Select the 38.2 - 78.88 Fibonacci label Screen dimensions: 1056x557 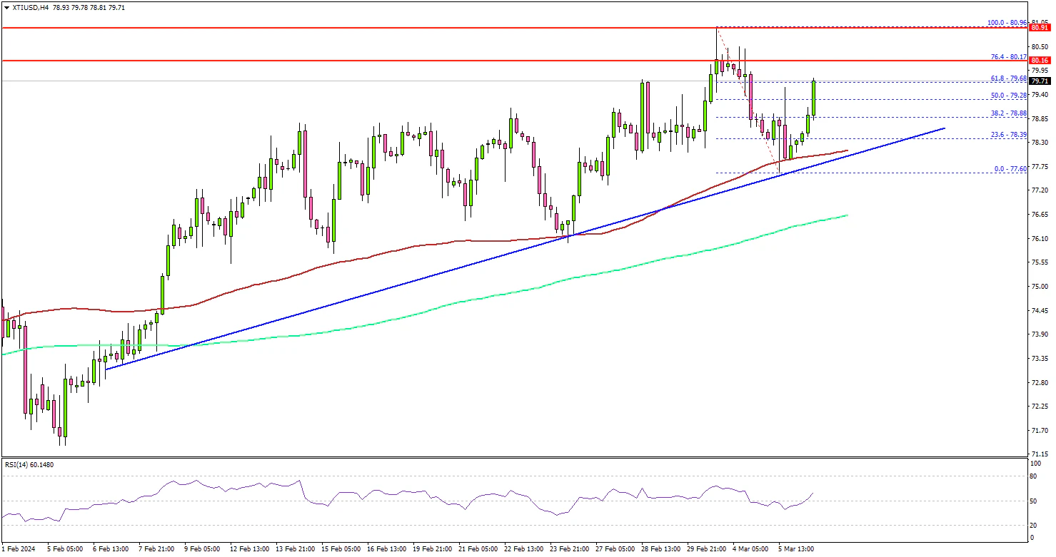[1008, 113]
